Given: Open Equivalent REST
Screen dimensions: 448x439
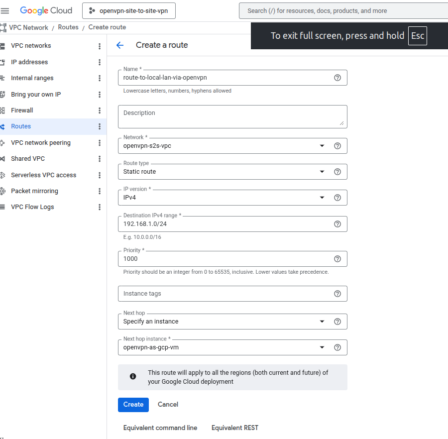Looking at the screenshot, I should (x=235, y=428).
